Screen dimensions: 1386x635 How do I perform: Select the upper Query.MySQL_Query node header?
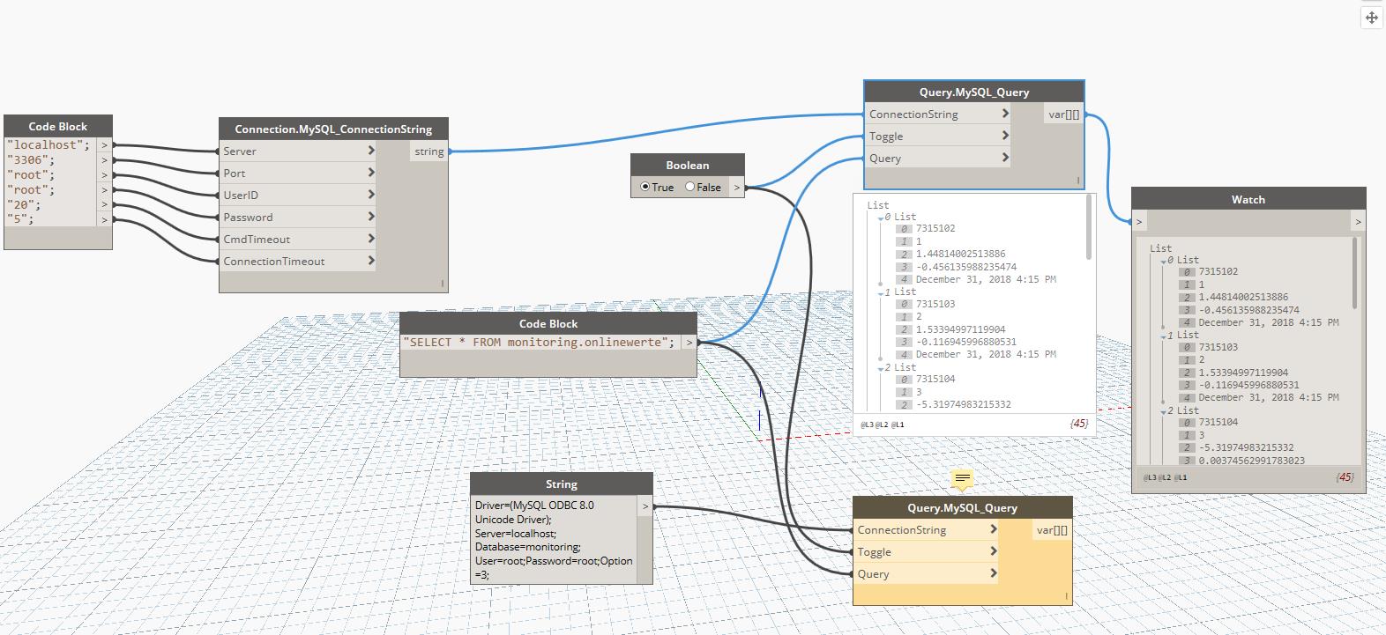click(x=974, y=92)
